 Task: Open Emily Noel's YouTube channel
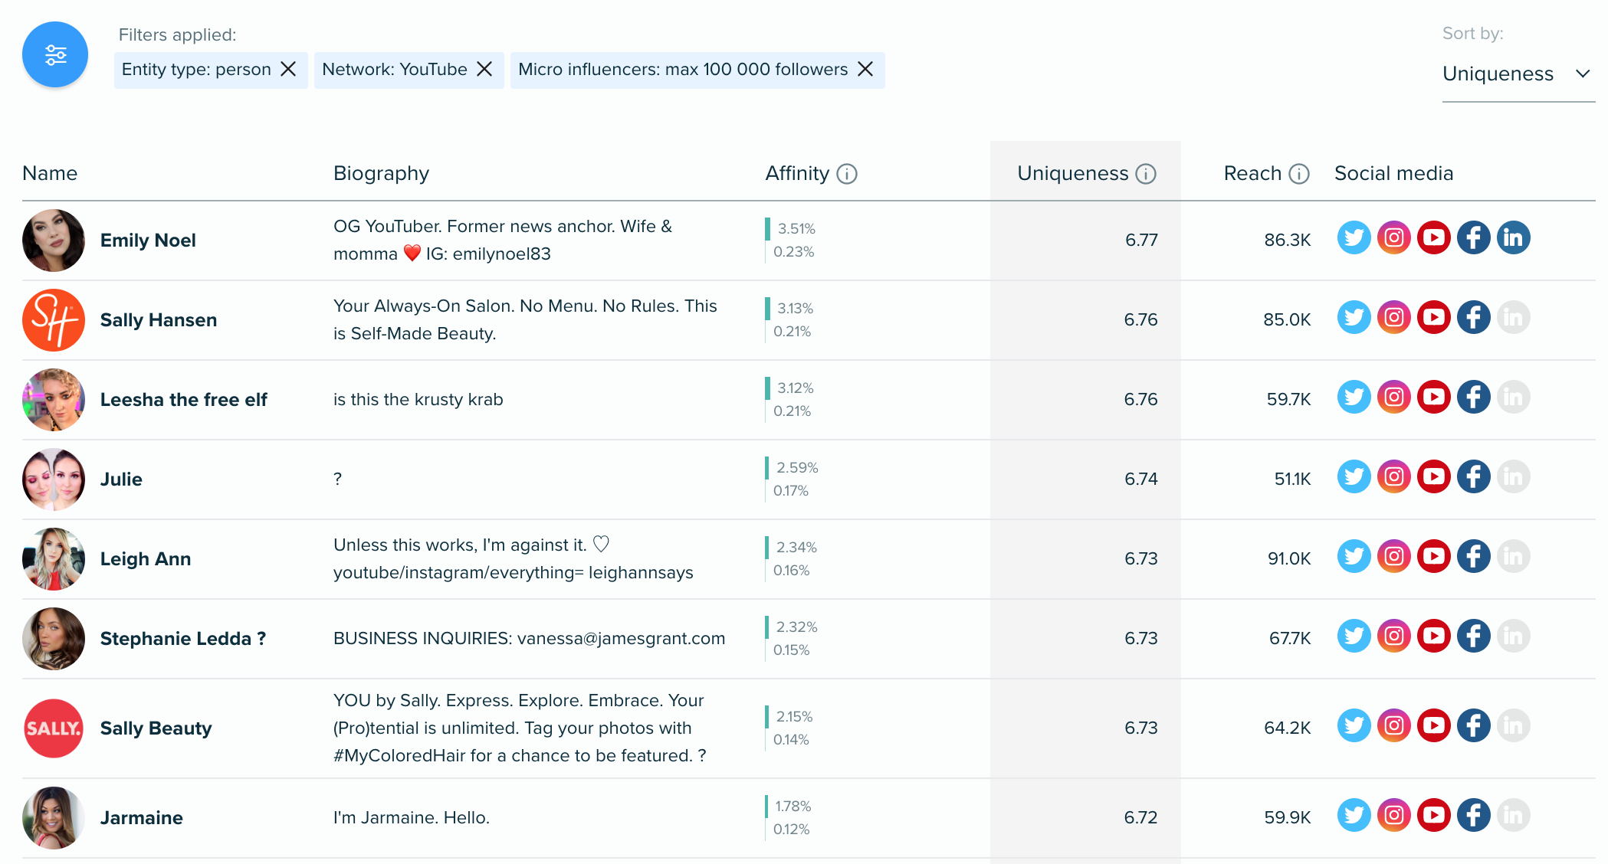pos(1434,237)
